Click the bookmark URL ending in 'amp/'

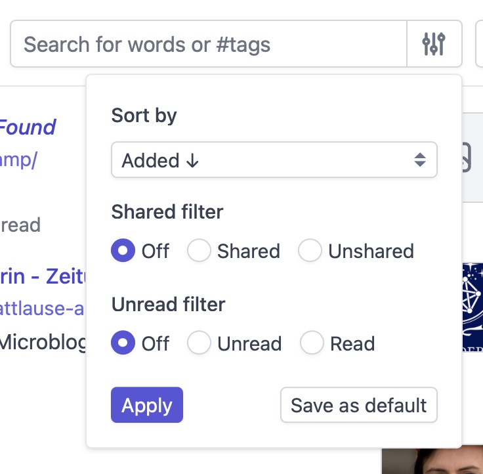coord(18,161)
